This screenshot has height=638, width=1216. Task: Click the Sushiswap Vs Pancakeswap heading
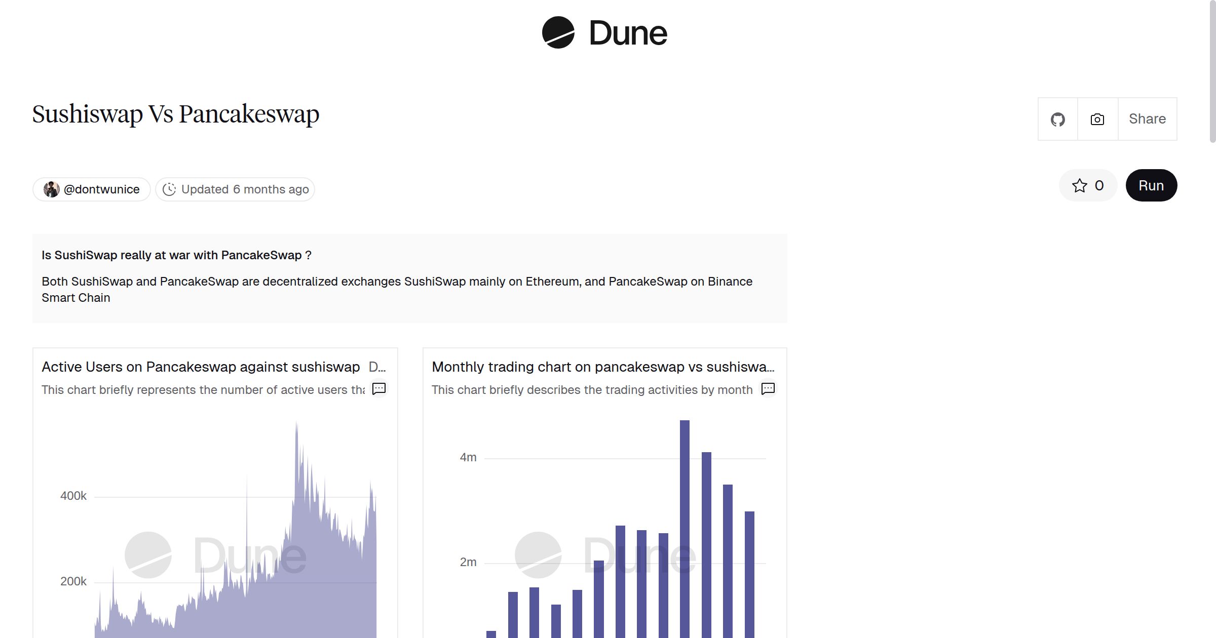(176, 114)
